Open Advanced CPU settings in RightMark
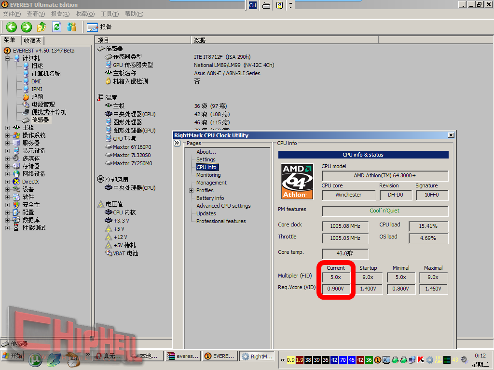 tap(223, 206)
